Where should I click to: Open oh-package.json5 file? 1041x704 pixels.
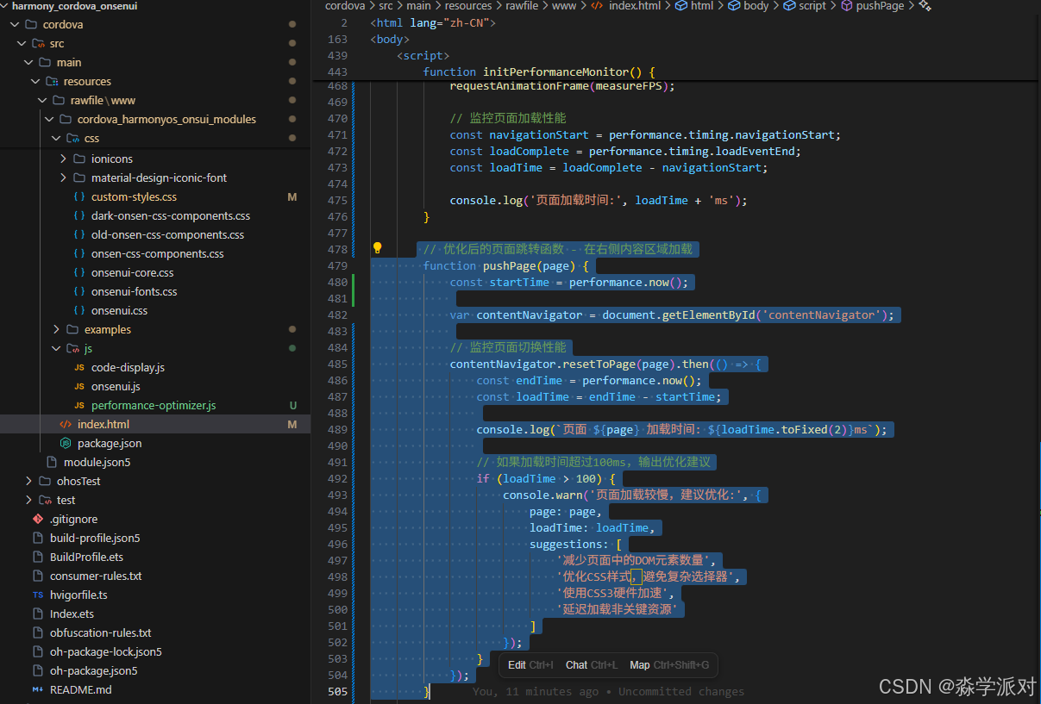pos(93,671)
